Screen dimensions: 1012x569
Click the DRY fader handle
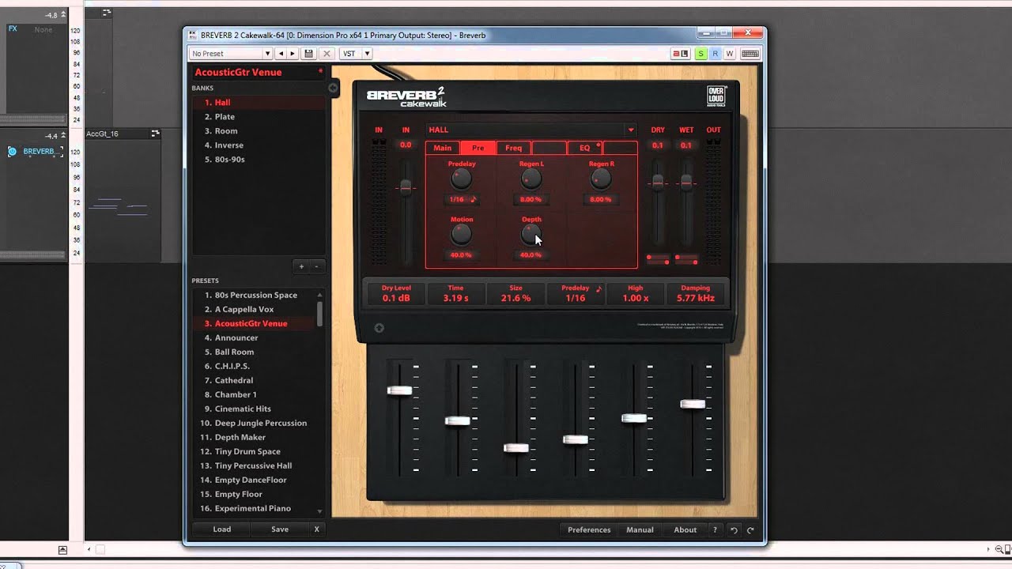tap(657, 183)
